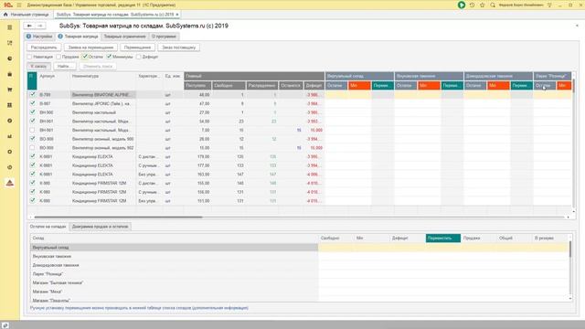585x329 pixels.
Task: Open the warehouse grid icon in sidebar
Action: (x=10, y=105)
